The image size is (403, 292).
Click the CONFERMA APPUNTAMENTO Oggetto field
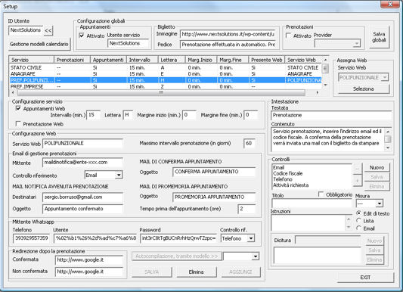pos(214,172)
